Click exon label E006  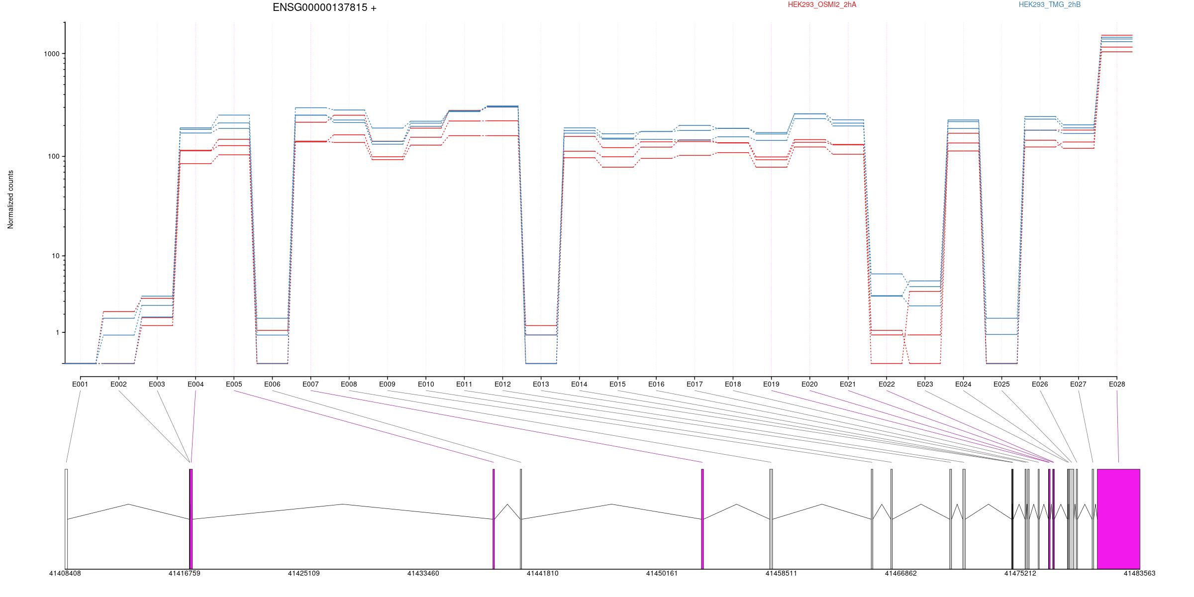point(272,384)
